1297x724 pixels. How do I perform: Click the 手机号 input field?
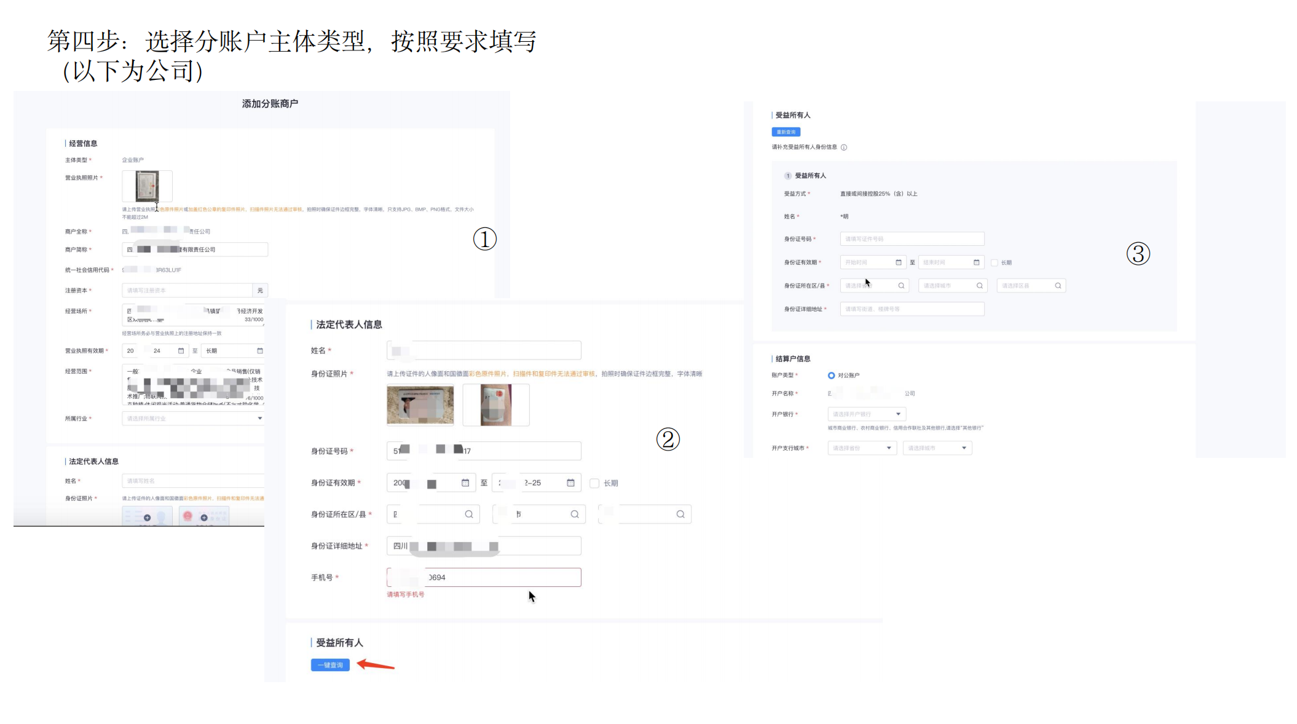point(484,577)
